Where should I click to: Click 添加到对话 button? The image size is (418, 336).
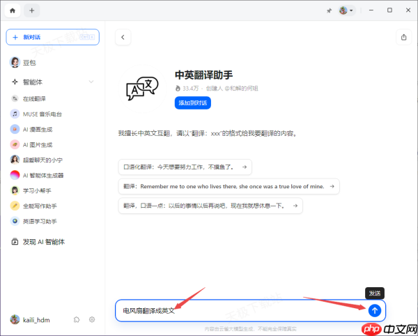point(193,103)
